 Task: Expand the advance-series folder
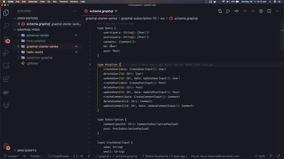click(18, 35)
